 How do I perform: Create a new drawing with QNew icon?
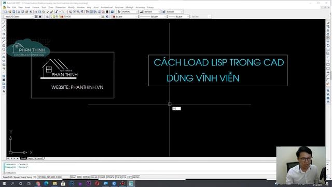click(x=6, y=12)
